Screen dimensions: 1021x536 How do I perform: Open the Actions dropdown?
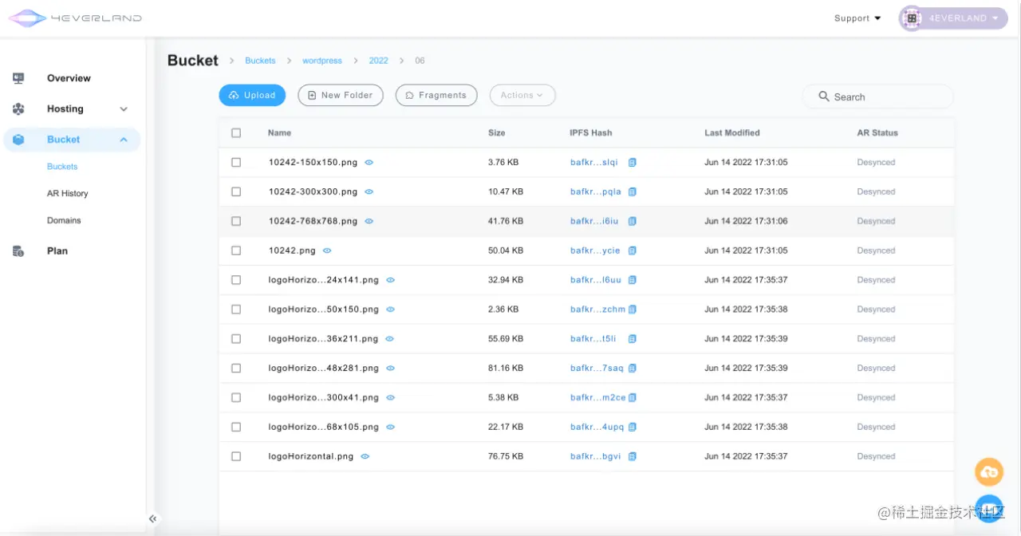[522, 95]
